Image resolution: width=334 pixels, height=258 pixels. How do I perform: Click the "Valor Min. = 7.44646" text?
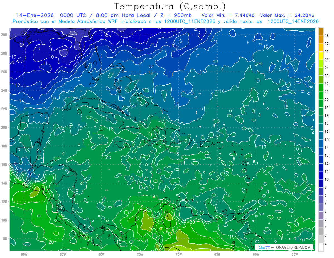tap(228, 15)
